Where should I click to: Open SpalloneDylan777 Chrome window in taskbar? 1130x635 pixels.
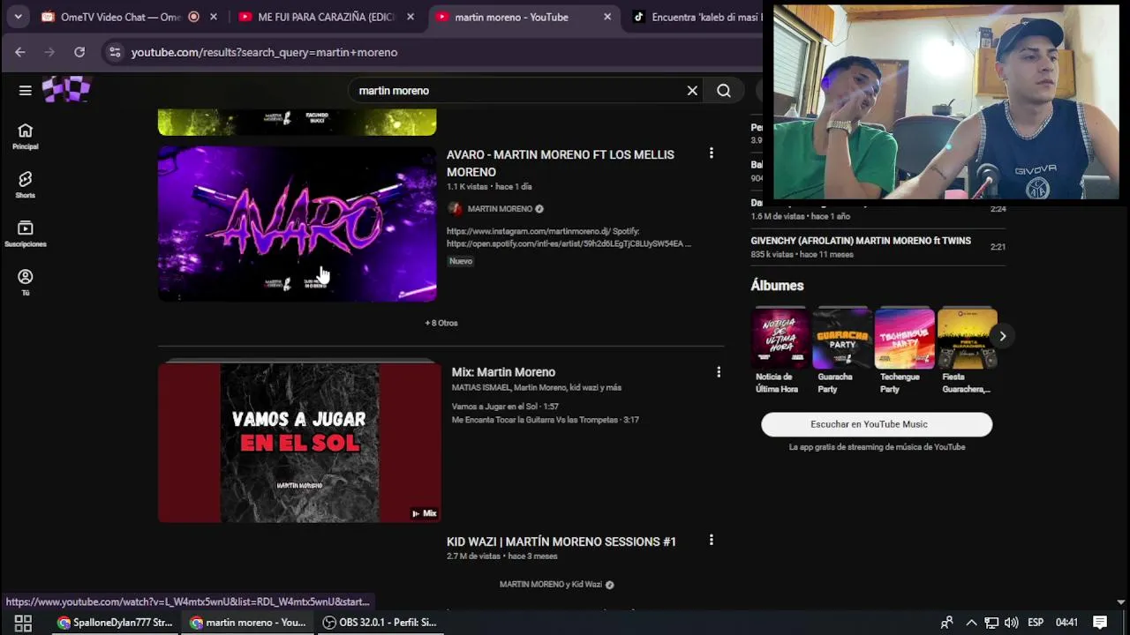coord(114,623)
